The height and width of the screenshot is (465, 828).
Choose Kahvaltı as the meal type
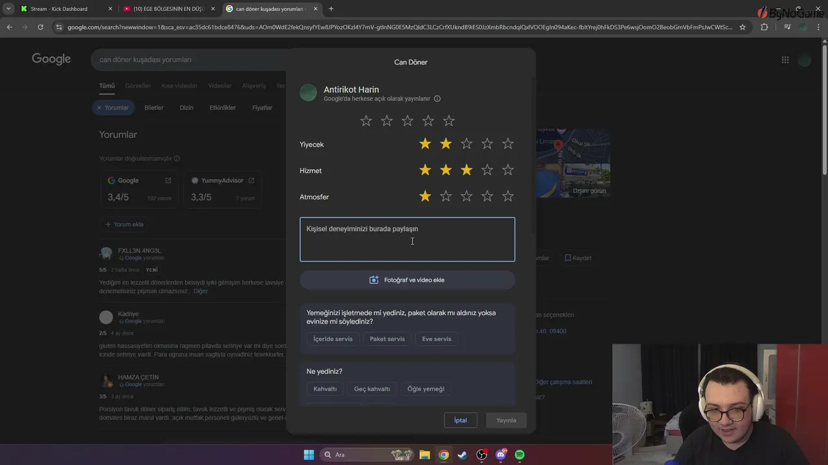click(325, 389)
